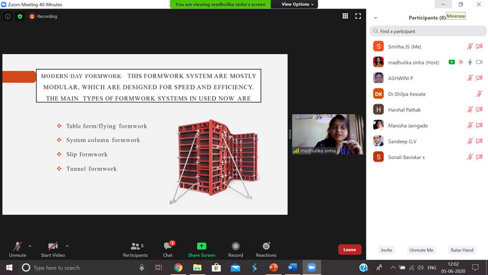Click madhulika sinha video camera icon
The height and width of the screenshot is (275, 488).
[x=480, y=62]
